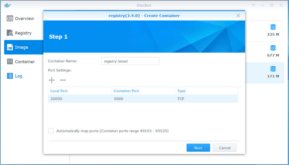Viewport: 289px width, 165px height.
Task: Select the TCP type cell
Action: tap(181, 99)
